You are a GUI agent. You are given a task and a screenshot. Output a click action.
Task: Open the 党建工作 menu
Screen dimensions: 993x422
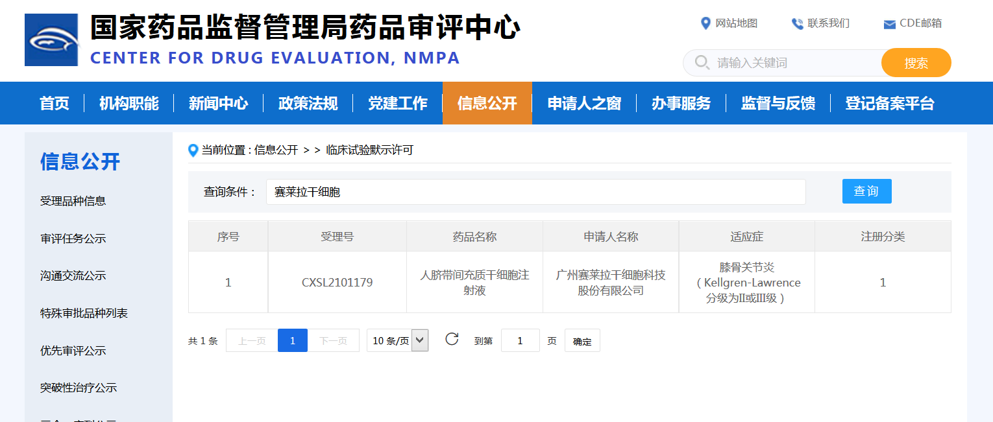(398, 103)
